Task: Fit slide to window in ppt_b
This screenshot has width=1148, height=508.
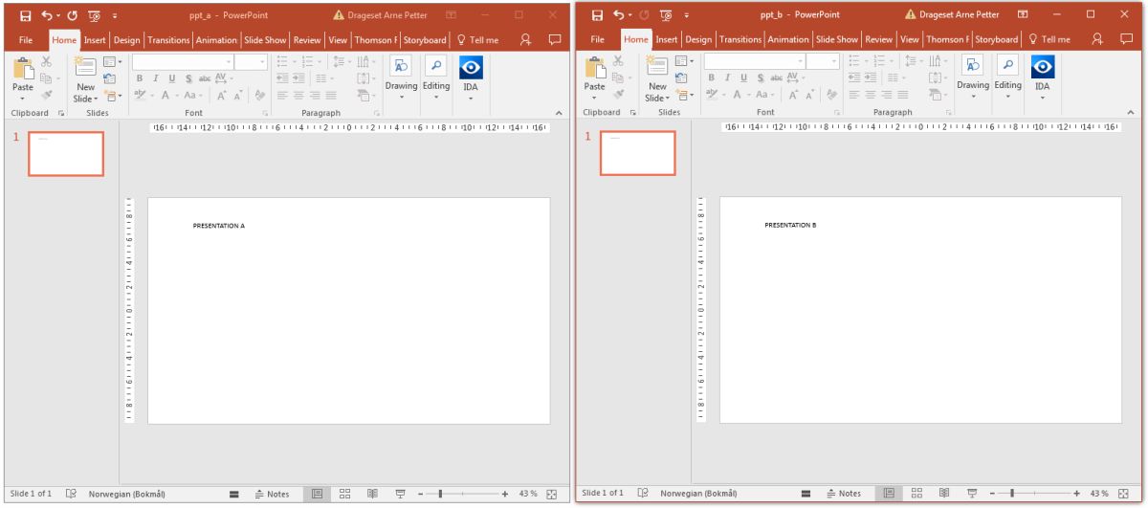Action: coord(1123,494)
